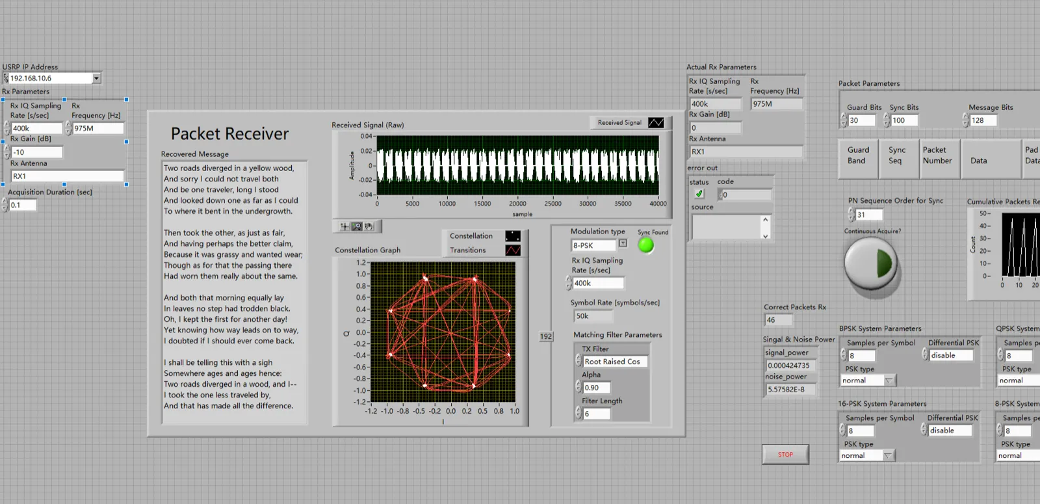Click the 192 indicator beside constellation graph

tap(546, 336)
